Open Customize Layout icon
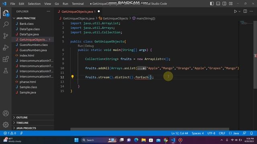Screen dimensions: 257x144 point(231,4)
